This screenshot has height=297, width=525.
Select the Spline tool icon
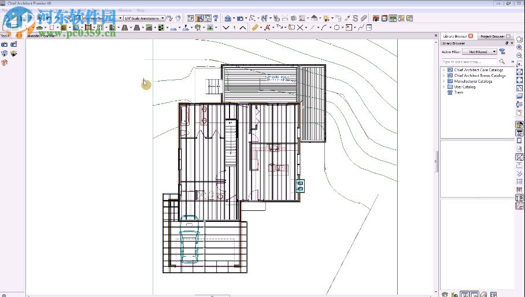coord(361,28)
